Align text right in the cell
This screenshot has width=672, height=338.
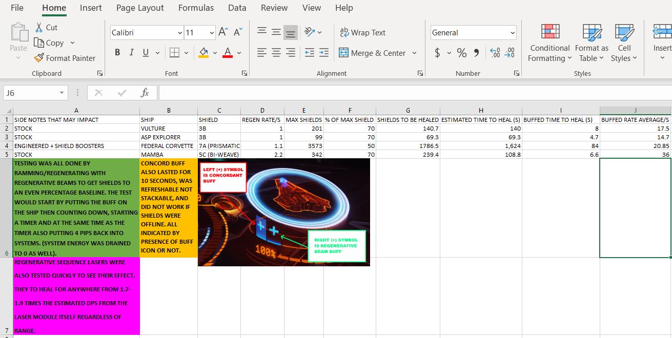(x=291, y=53)
